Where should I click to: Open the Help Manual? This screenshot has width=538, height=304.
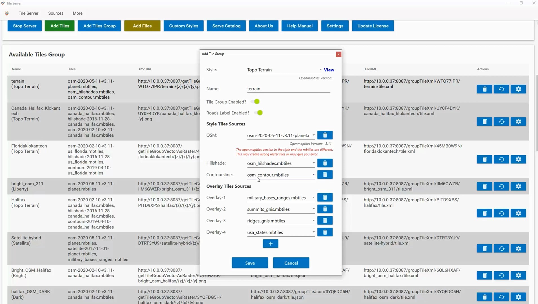click(300, 26)
